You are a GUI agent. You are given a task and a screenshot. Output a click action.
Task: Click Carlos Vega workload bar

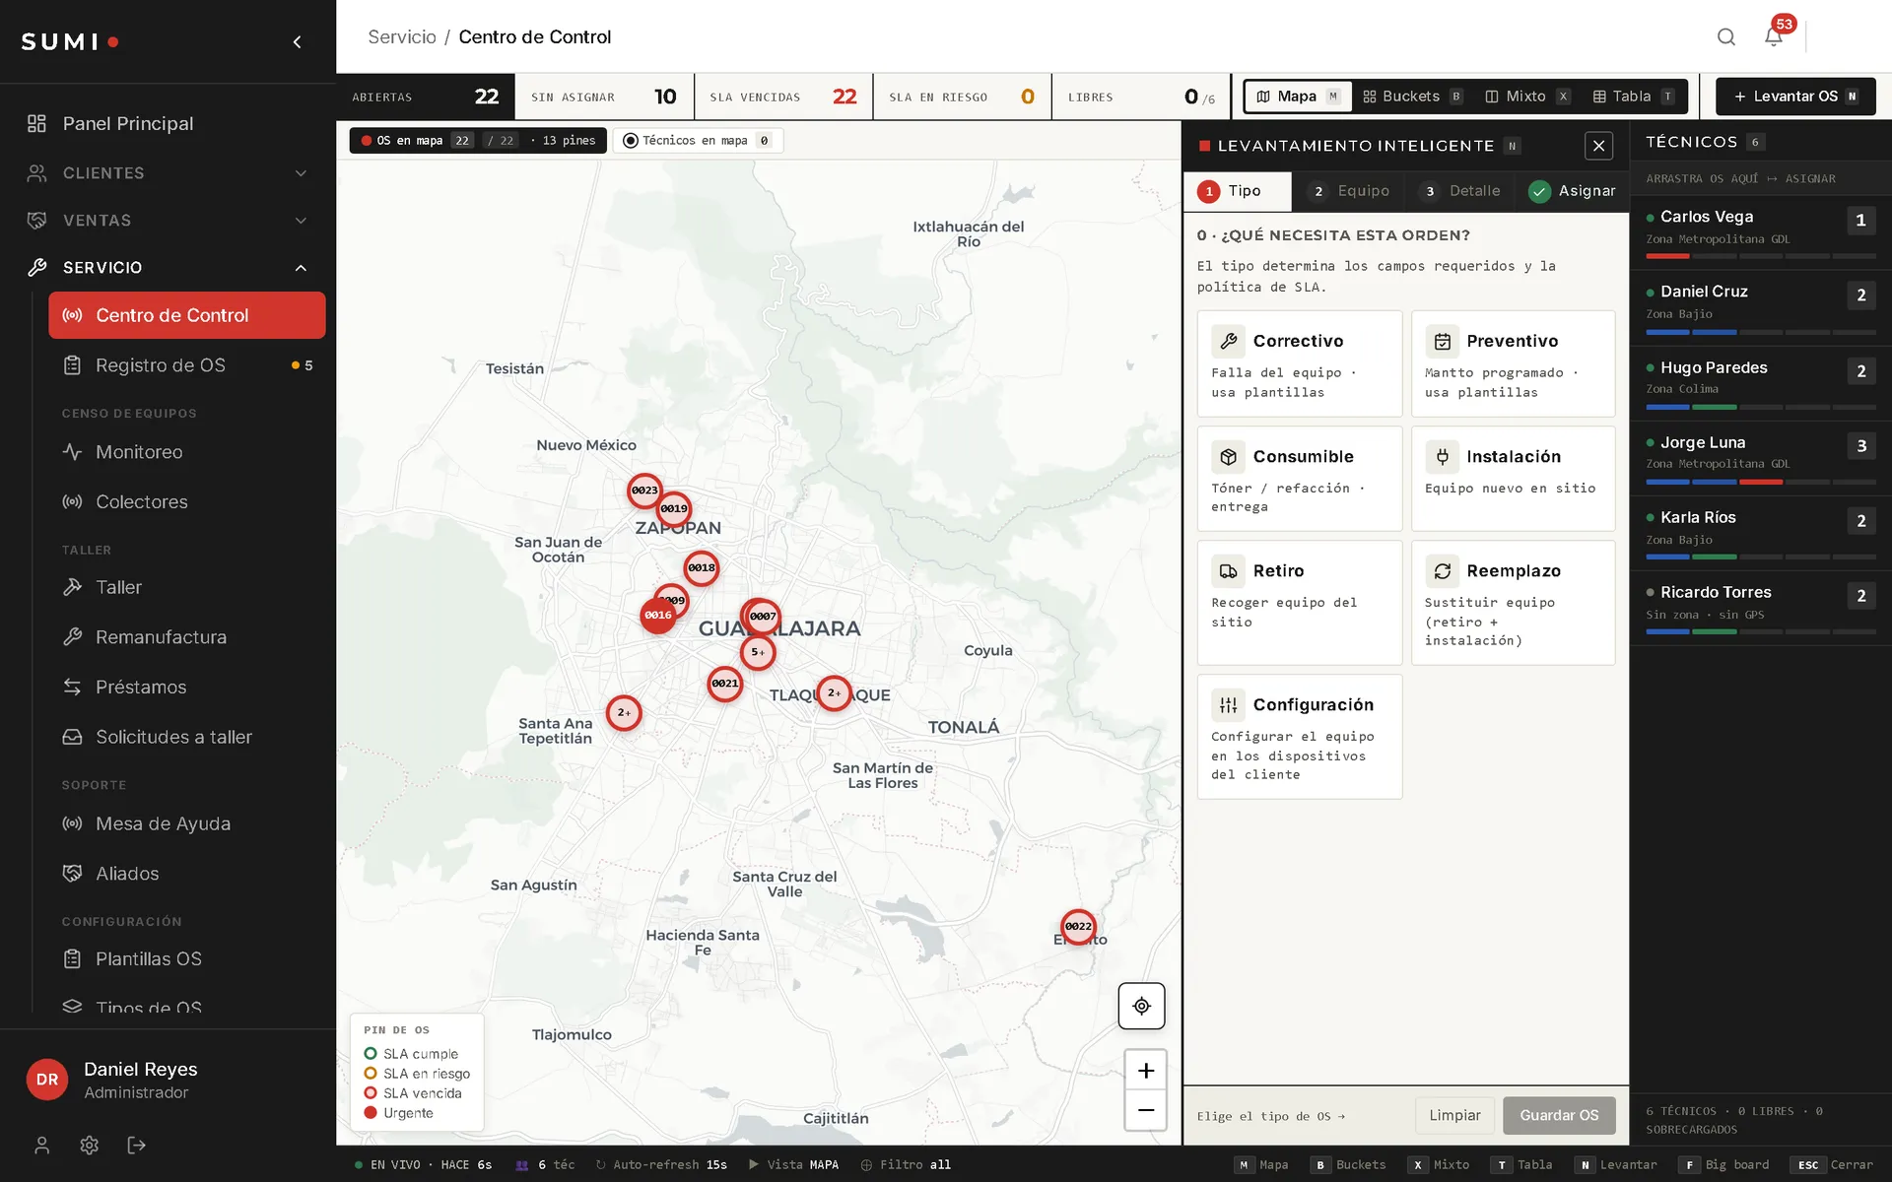pyautogui.click(x=1760, y=256)
